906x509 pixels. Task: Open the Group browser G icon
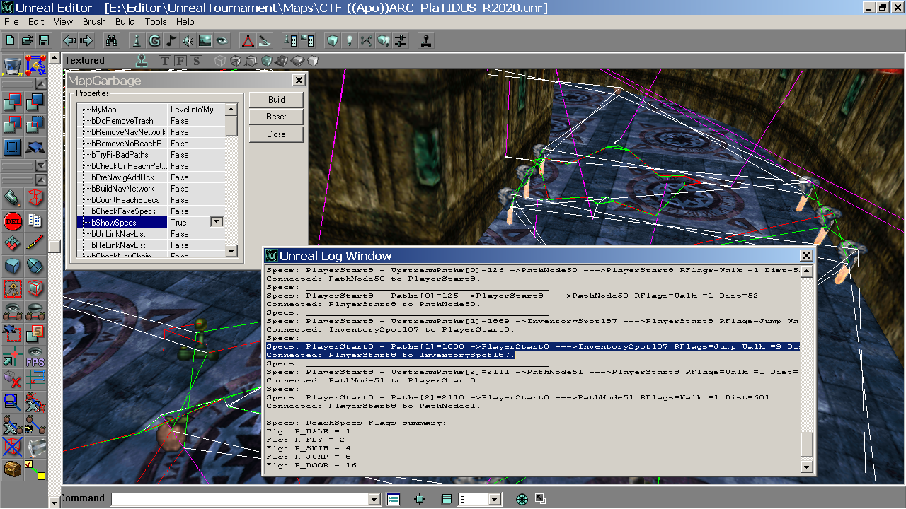click(x=154, y=40)
